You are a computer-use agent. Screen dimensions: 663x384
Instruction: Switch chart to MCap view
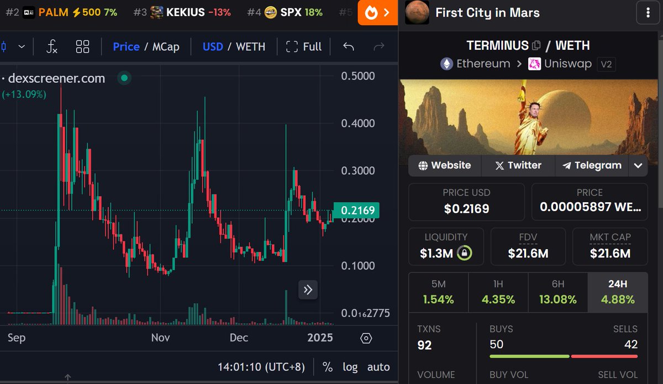166,46
